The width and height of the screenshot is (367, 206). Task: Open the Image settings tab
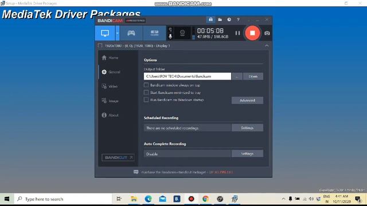coord(110,101)
